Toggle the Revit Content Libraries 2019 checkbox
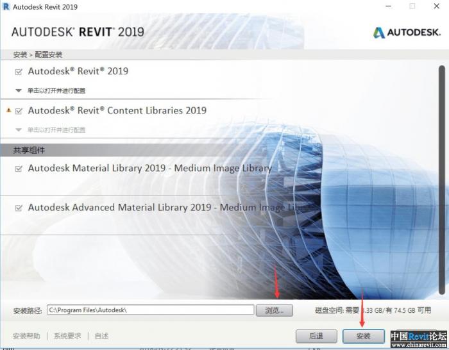Viewport: 449px width, 350px height. click(x=19, y=111)
